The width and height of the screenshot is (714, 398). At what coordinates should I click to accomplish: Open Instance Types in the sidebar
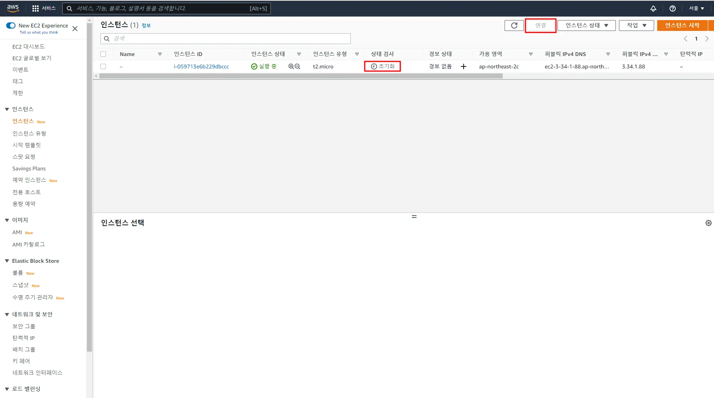pyautogui.click(x=29, y=133)
